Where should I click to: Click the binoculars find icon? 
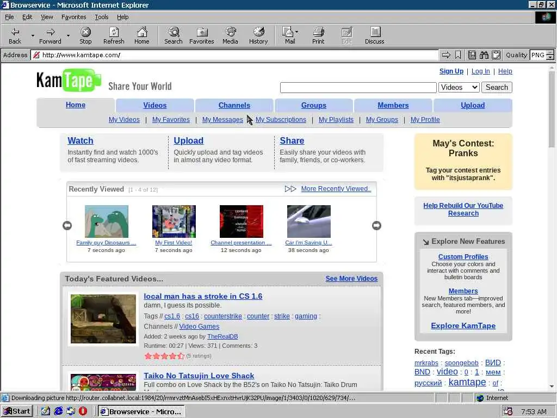pos(484,55)
